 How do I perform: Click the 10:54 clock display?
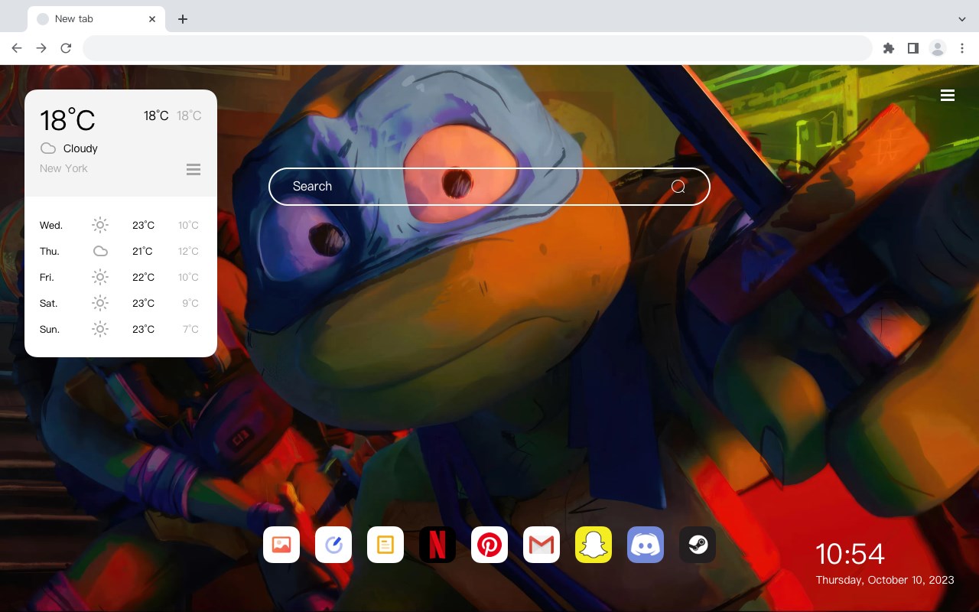point(850,554)
